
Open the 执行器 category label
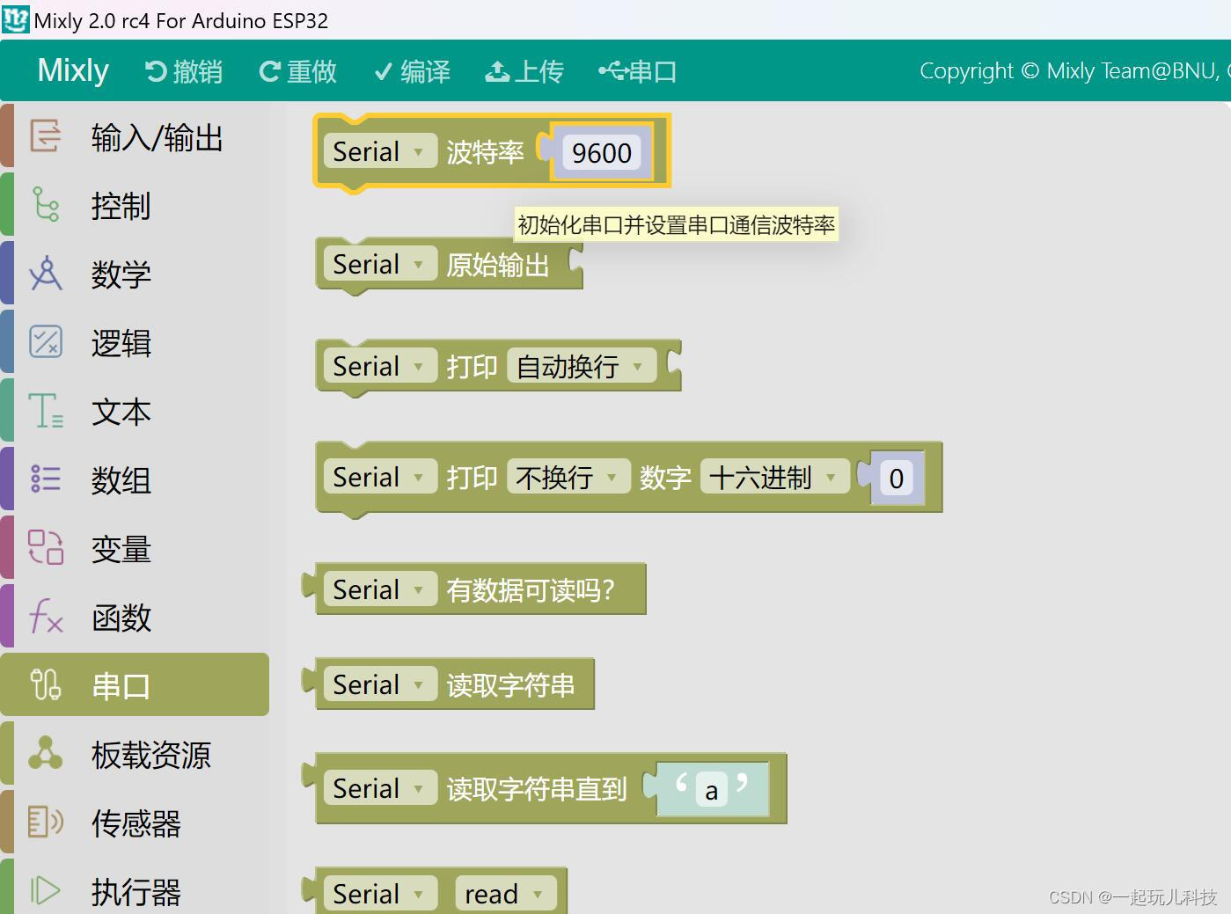pos(136,892)
